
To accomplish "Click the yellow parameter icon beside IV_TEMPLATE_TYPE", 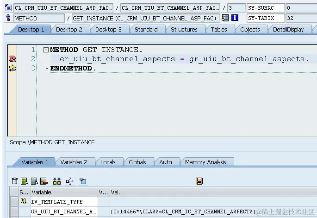I will (24, 201).
